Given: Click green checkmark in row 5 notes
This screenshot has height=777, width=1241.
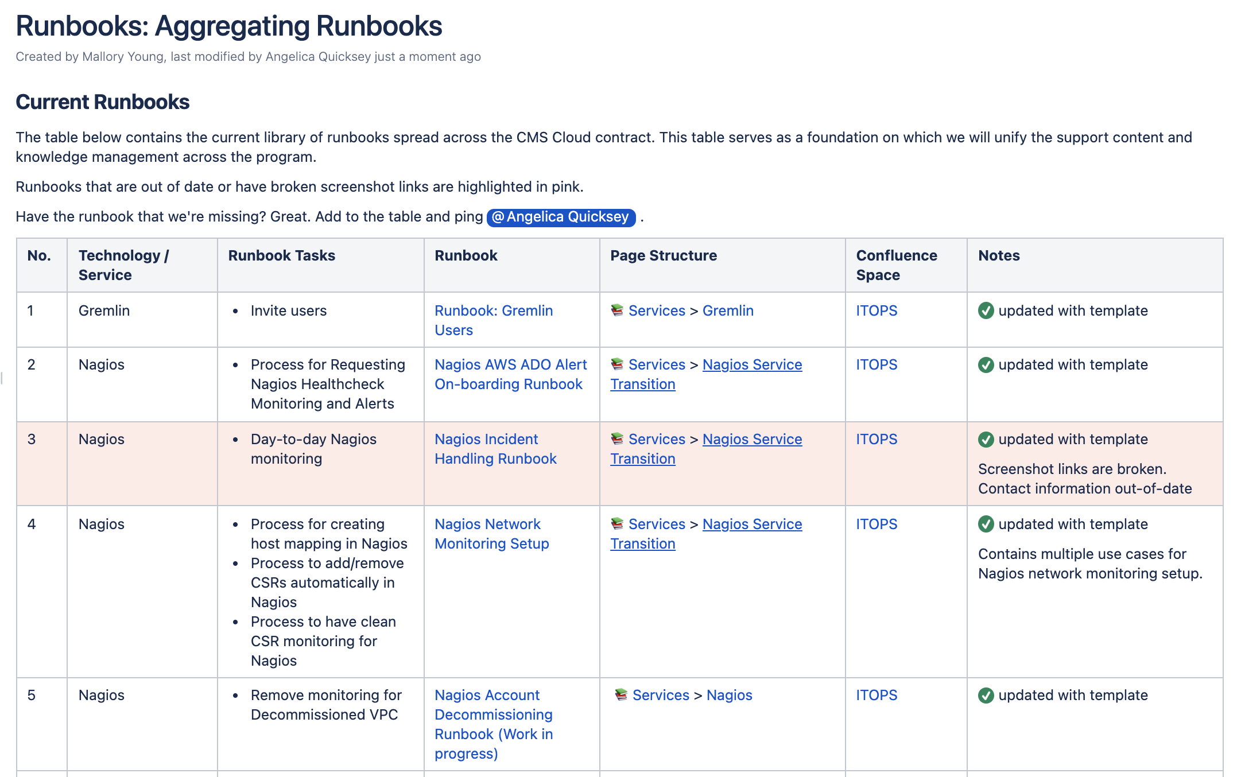Looking at the screenshot, I should coord(986,695).
